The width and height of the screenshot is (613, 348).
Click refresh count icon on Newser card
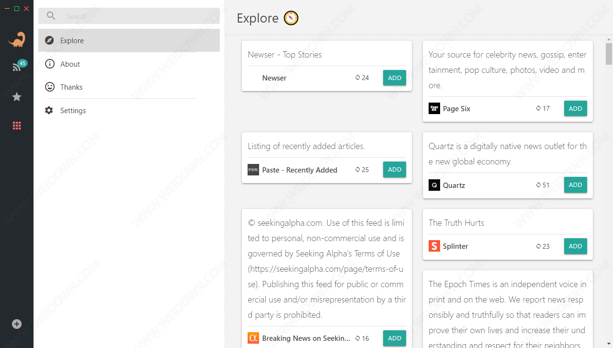357,78
